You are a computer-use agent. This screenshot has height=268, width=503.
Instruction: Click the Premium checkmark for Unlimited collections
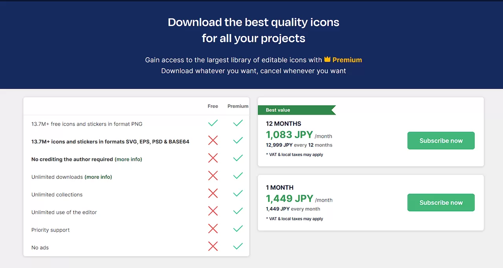(238, 193)
